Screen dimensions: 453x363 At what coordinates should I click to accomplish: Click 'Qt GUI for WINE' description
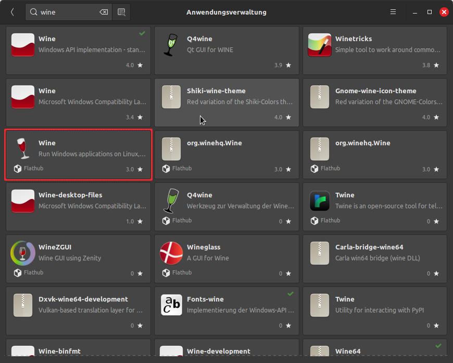(210, 49)
